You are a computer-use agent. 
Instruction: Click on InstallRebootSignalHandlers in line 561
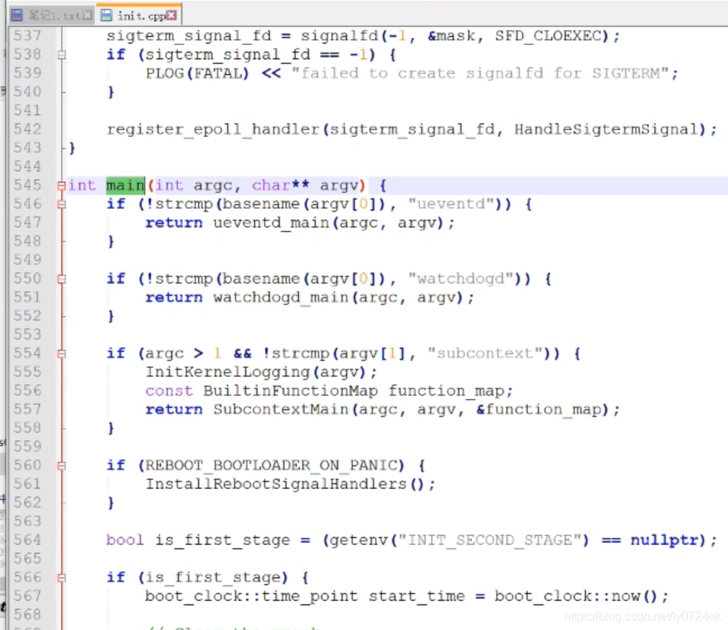pyautogui.click(x=277, y=484)
